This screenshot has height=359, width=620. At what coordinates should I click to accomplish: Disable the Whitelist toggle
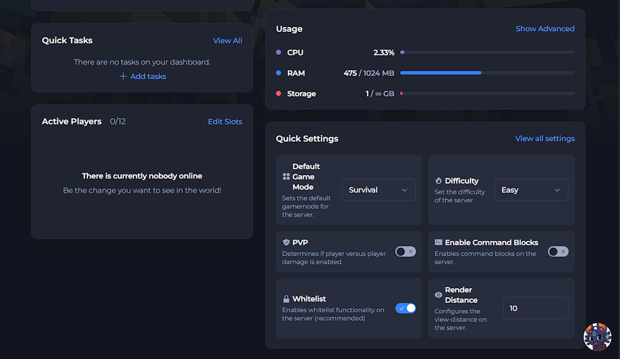point(405,308)
